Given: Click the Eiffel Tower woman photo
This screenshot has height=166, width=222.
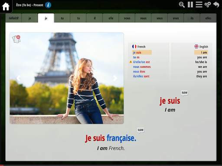Looking at the screenshot, I should pos(67,78).
